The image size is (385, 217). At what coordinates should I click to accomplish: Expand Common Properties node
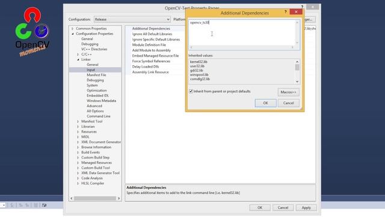pos(73,28)
